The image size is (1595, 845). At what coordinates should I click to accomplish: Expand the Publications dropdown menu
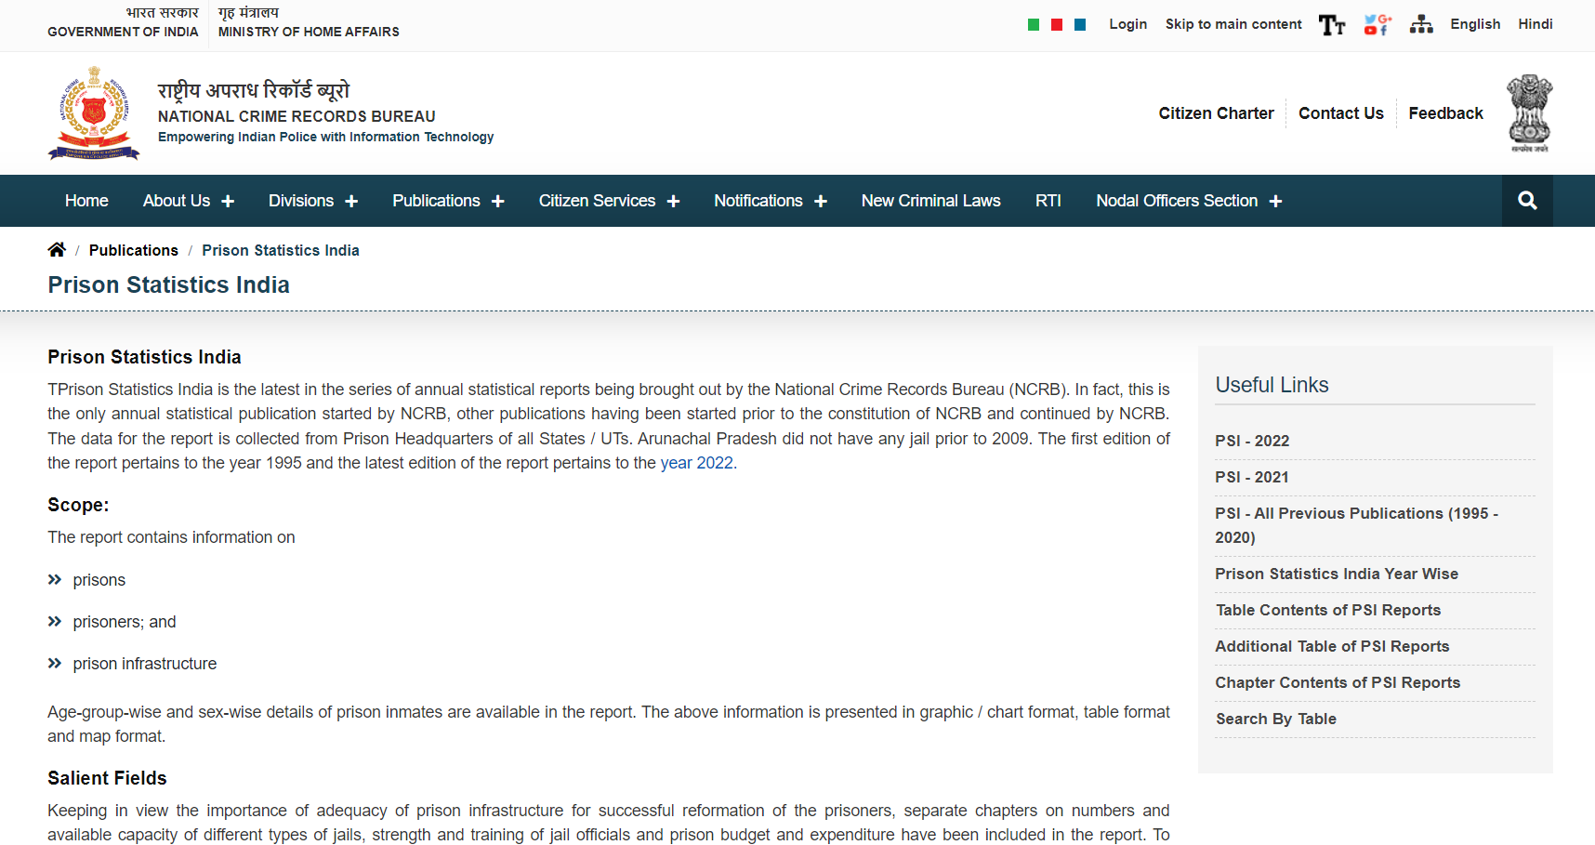pos(447,201)
